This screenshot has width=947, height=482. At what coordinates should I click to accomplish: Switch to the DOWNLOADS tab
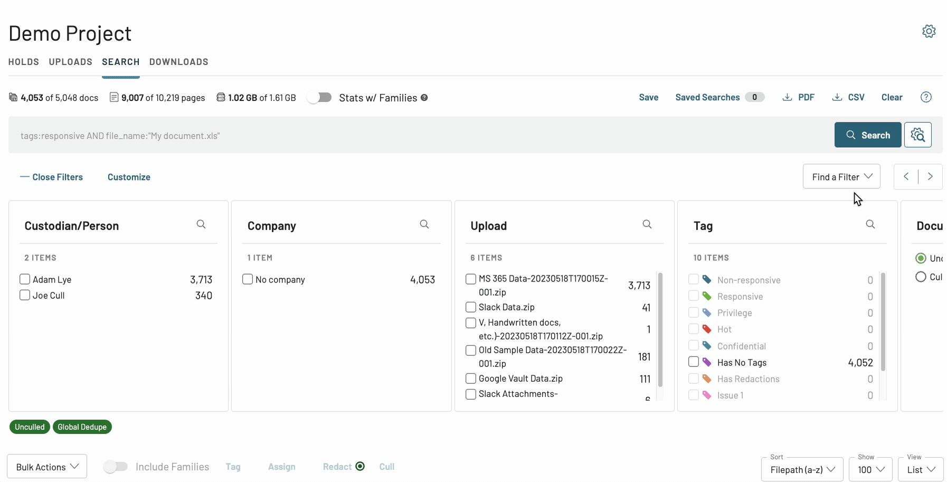pyautogui.click(x=179, y=62)
